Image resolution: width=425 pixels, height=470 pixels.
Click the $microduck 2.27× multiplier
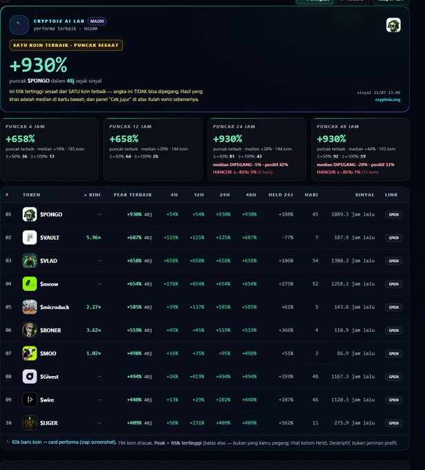(x=93, y=307)
